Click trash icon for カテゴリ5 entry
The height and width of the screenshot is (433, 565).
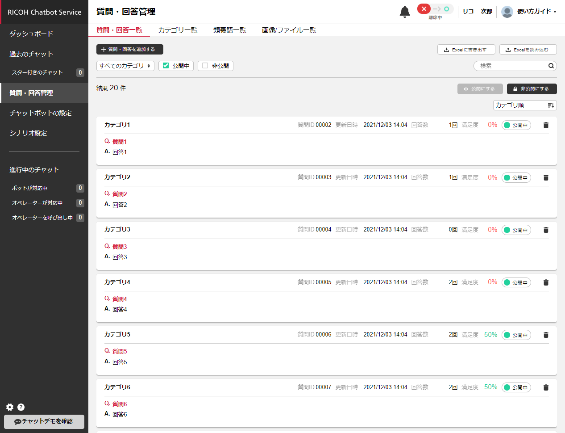click(x=546, y=335)
